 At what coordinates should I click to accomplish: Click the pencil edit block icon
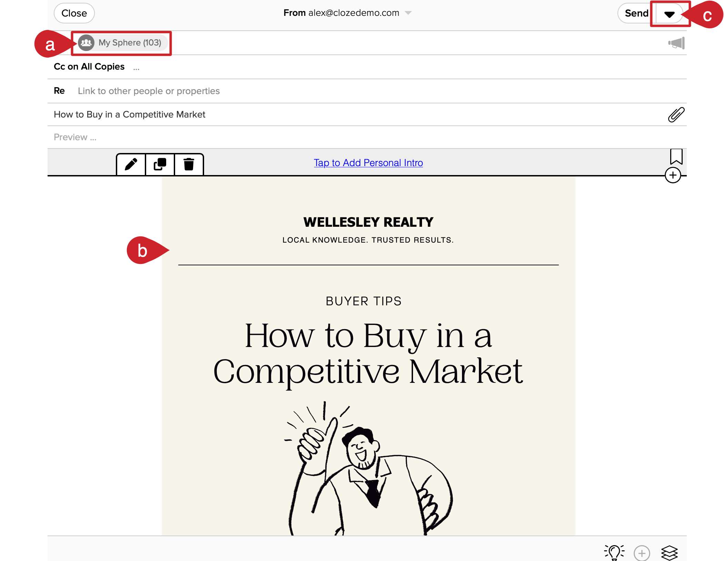point(131,164)
